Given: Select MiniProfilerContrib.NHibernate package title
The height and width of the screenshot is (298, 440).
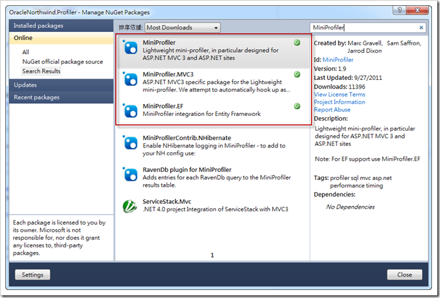Looking at the screenshot, I should (187, 137).
